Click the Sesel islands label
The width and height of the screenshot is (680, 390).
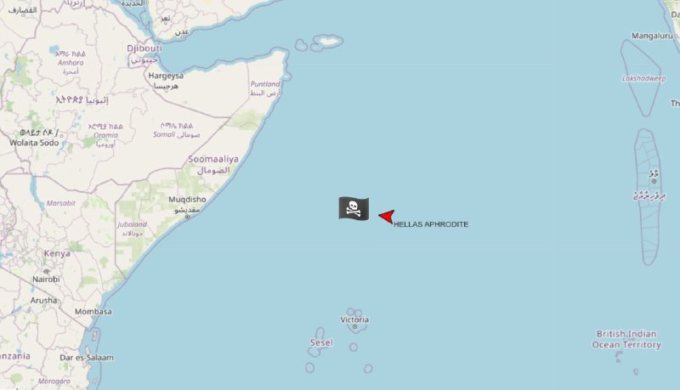click(x=321, y=342)
